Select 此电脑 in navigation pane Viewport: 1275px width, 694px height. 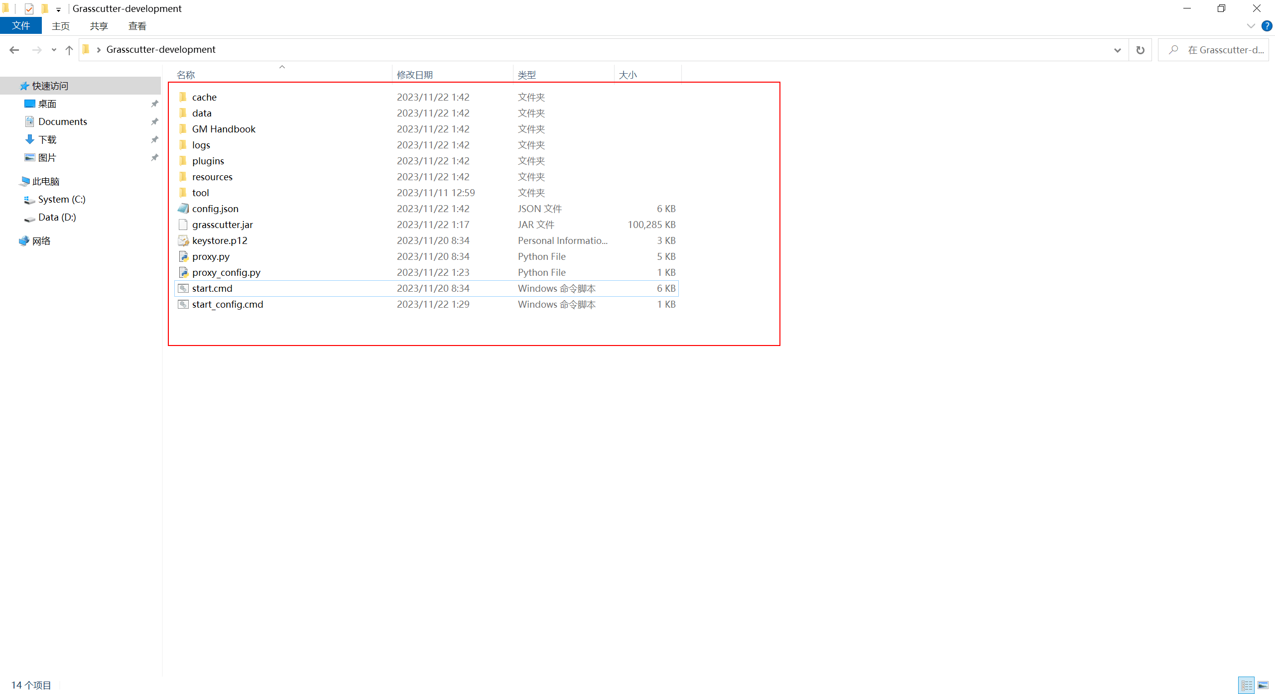point(45,181)
